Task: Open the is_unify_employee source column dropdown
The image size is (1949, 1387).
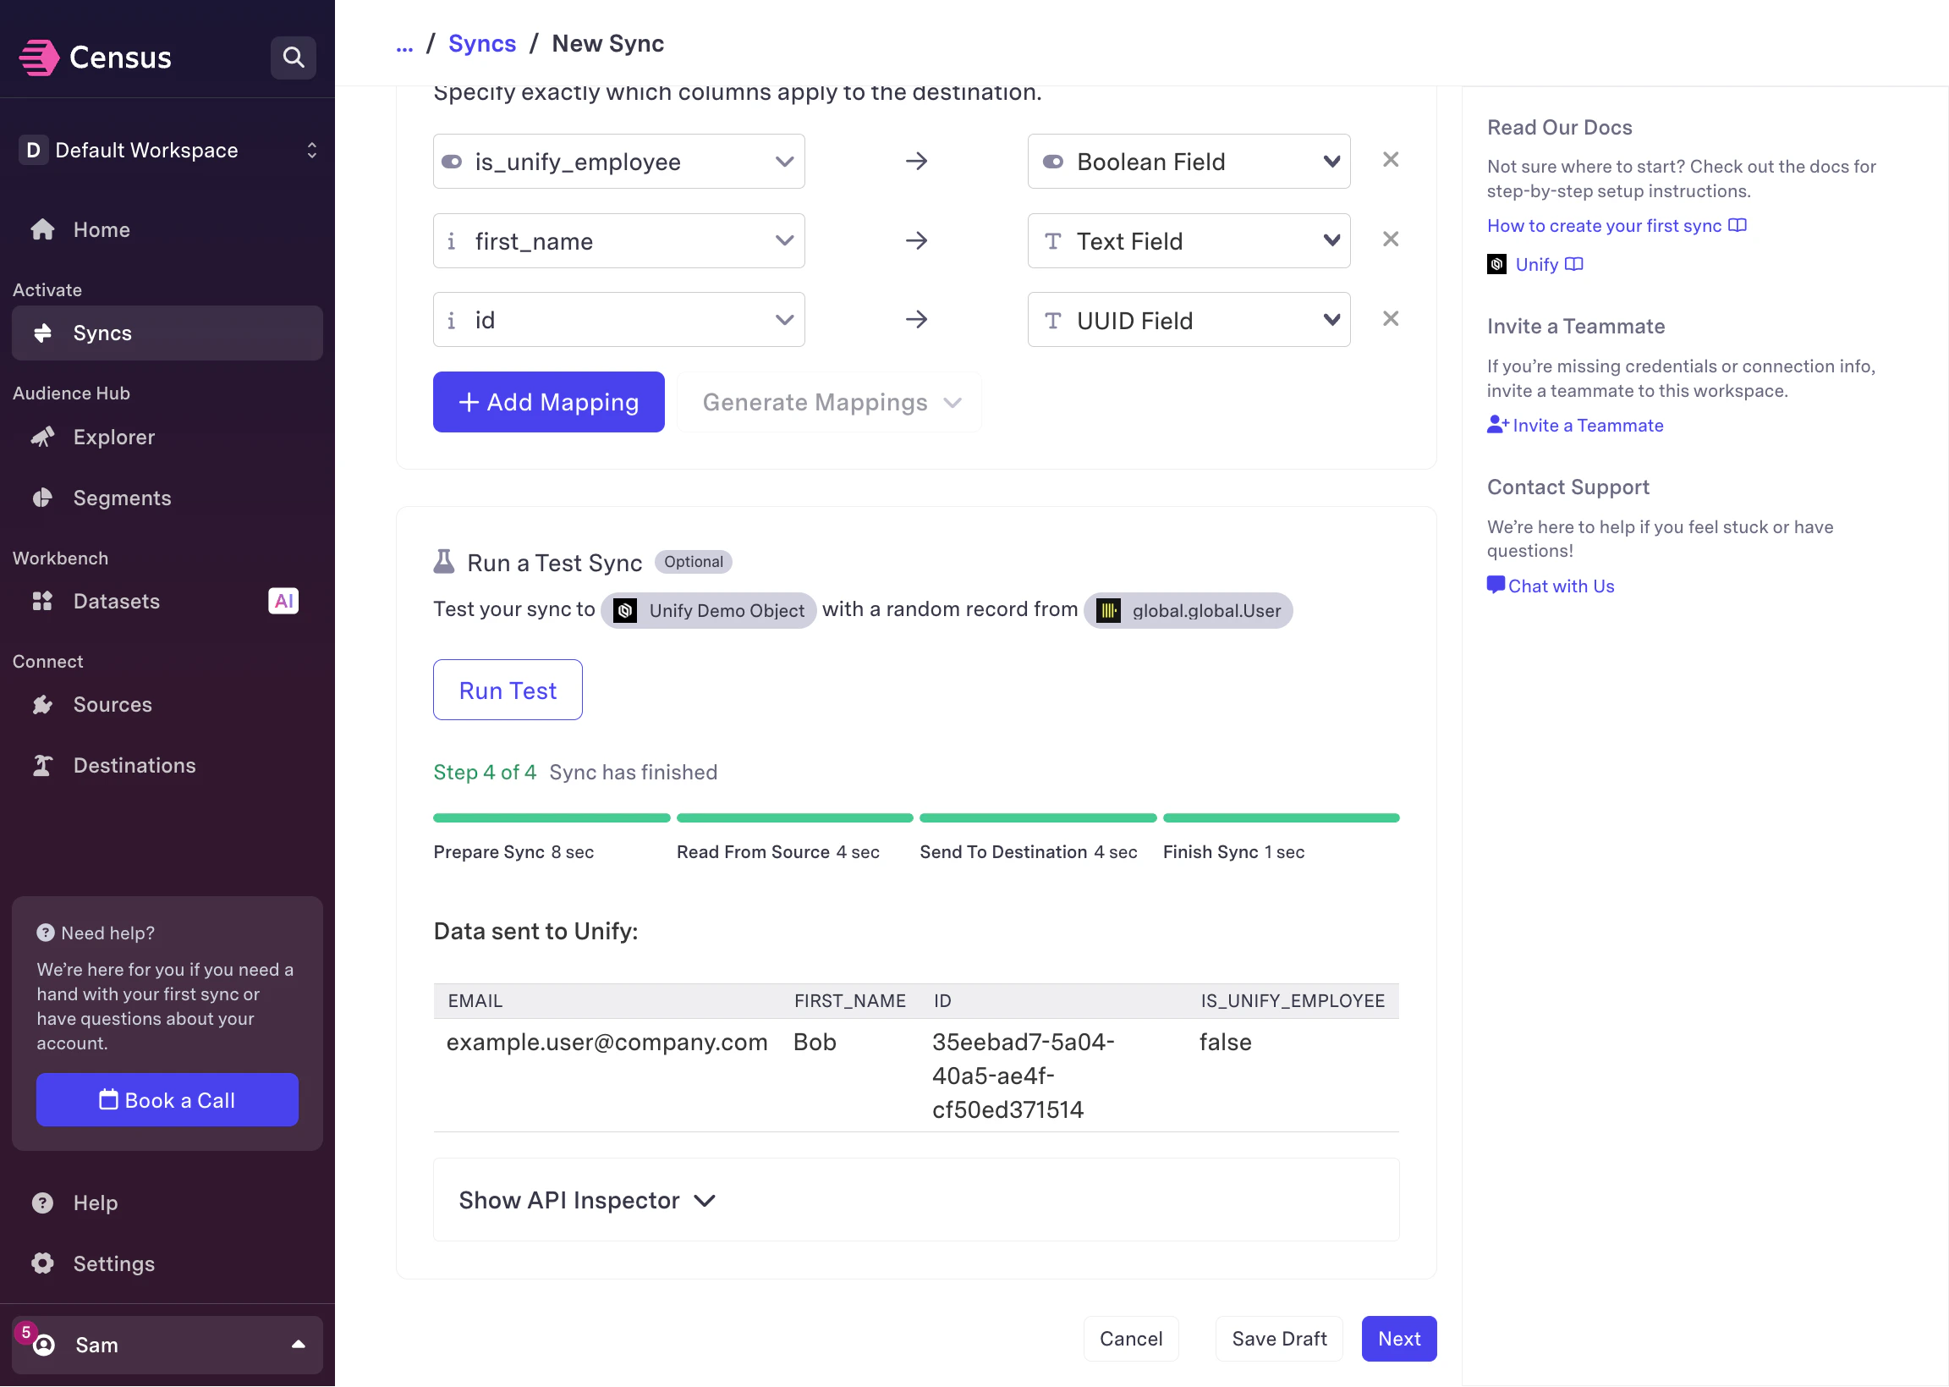Action: pos(618,162)
